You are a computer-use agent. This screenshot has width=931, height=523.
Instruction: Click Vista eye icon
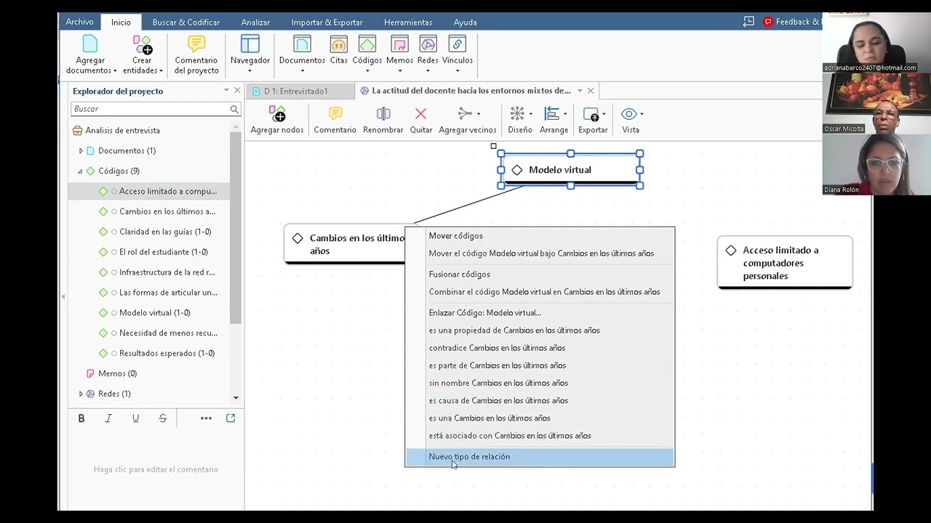point(628,114)
